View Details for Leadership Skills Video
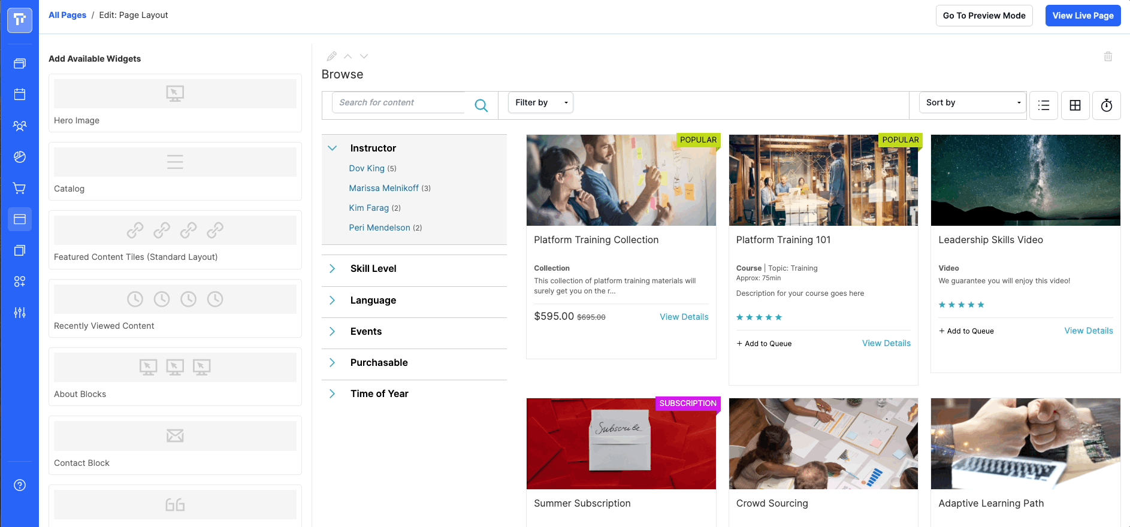Screen dimensions: 1130x527 coord(1089,331)
